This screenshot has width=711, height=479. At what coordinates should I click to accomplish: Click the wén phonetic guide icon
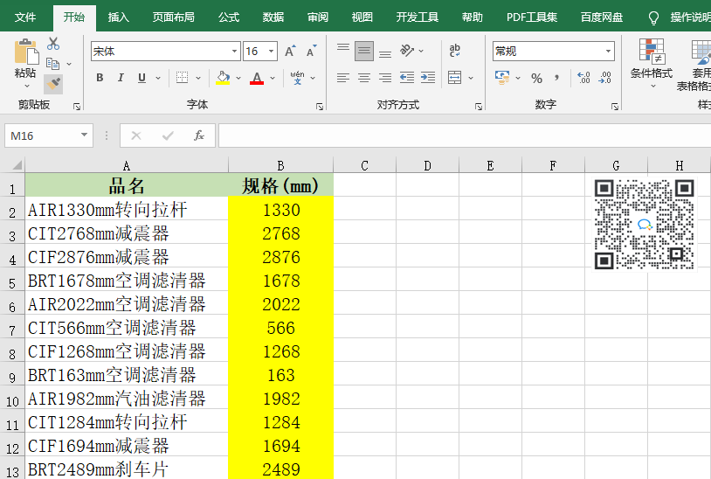[x=298, y=78]
